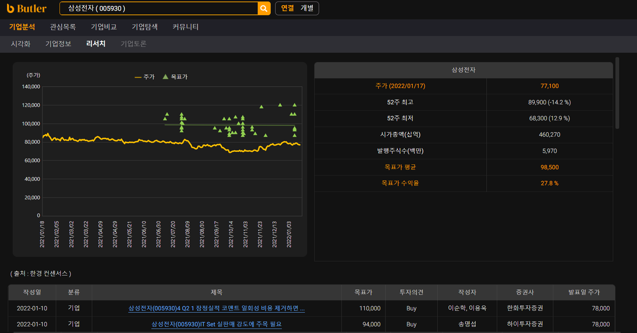Open the 관심목록 menu
This screenshot has height=333, width=637.
(x=63, y=27)
